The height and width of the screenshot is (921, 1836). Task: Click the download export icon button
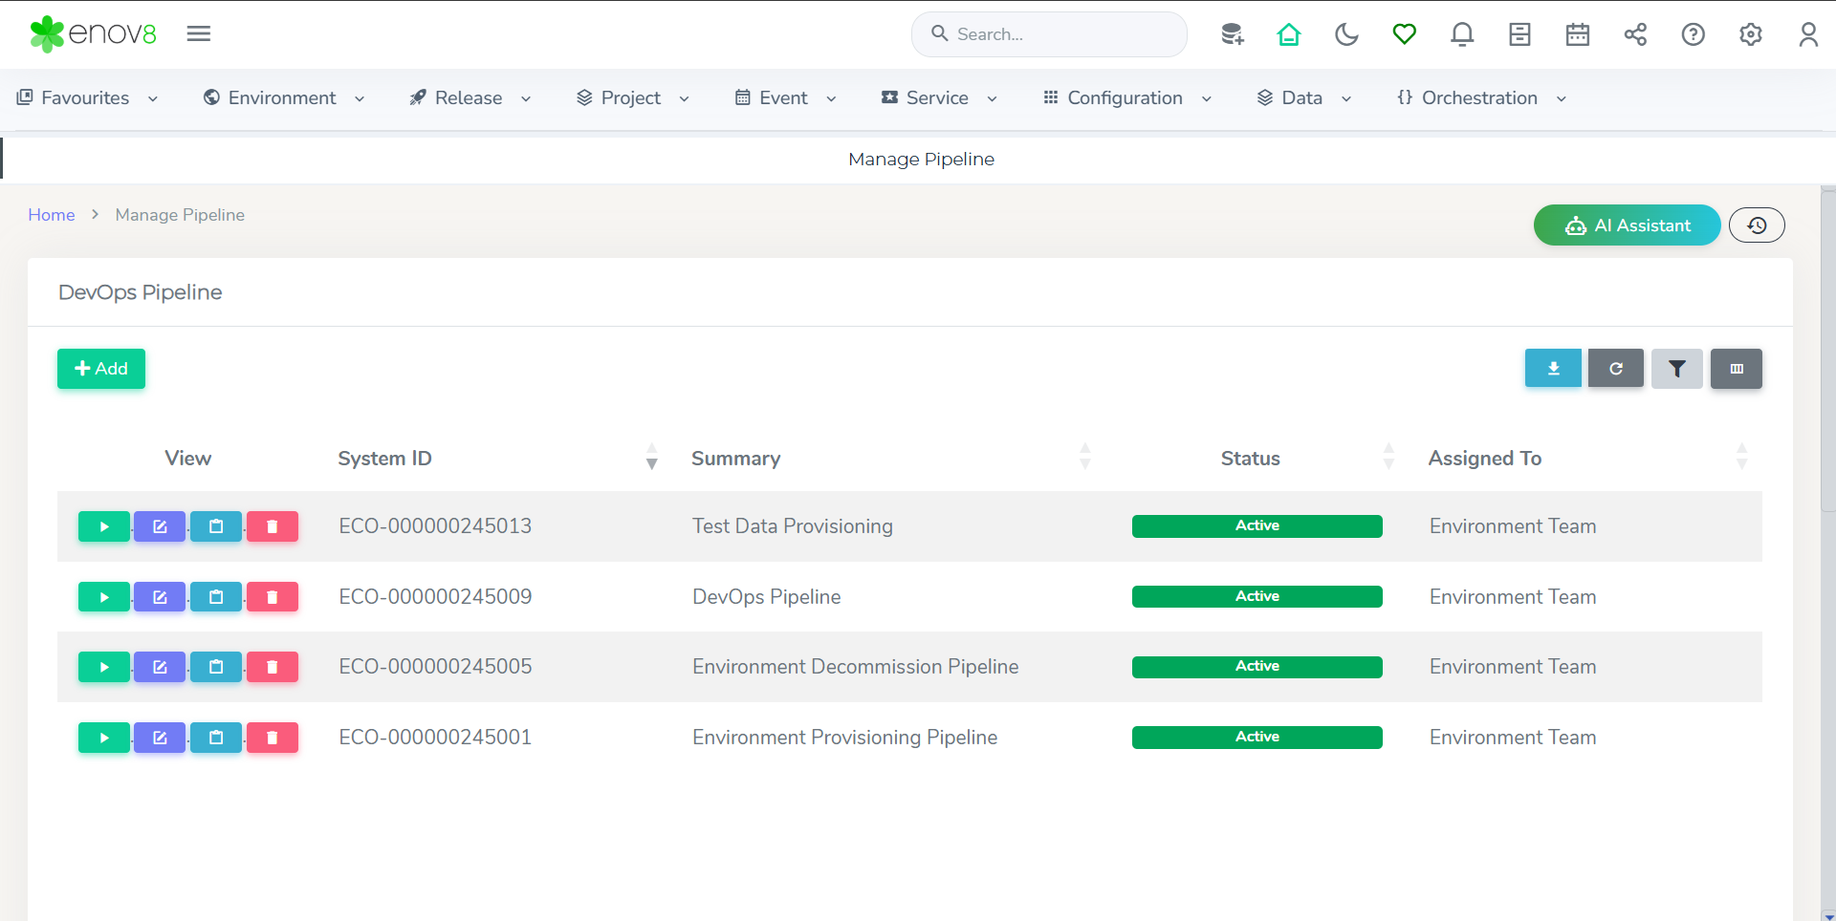tap(1553, 369)
